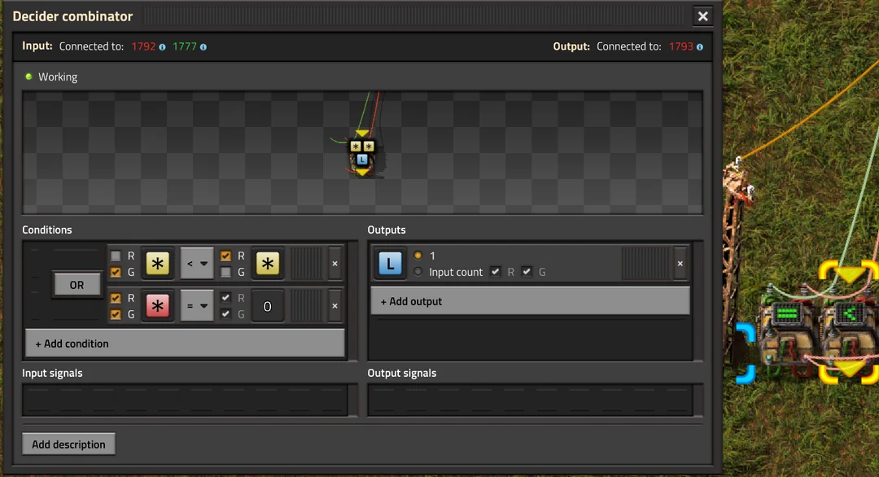Viewport: 879px width, 477px height.
Task: Click the blue L output signal icon
Action: tap(390, 264)
